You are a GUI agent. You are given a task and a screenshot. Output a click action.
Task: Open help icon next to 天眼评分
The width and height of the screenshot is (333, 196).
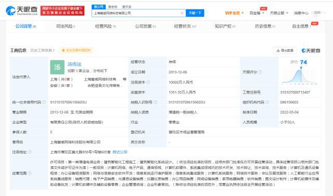(x=260, y=72)
